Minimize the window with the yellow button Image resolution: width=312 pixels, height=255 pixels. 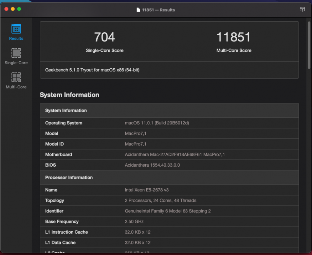tap(13, 9)
